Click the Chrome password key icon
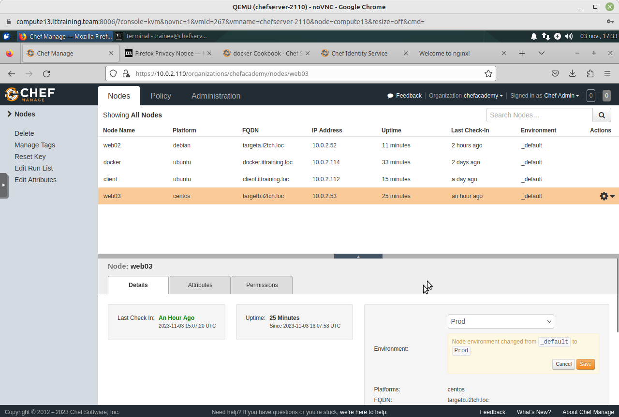Viewport: 619px width, 417px height. coord(610,22)
